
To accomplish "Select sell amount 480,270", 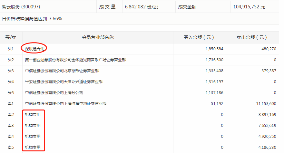I will (x=269, y=49).
